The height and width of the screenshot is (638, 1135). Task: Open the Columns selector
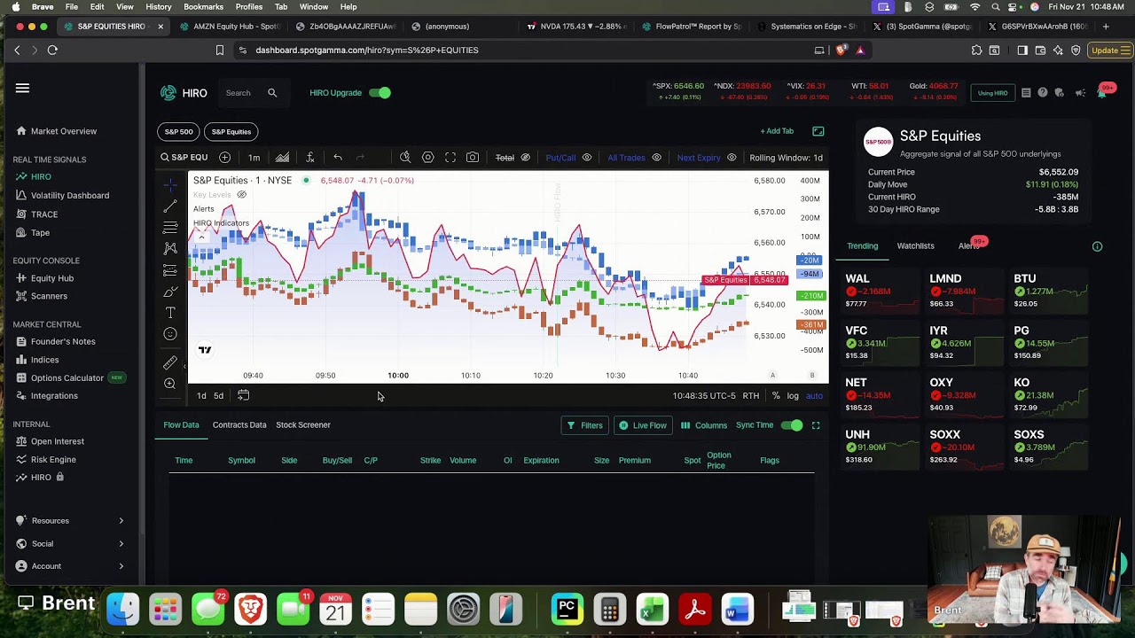pyautogui.click(x=703, y=425)
